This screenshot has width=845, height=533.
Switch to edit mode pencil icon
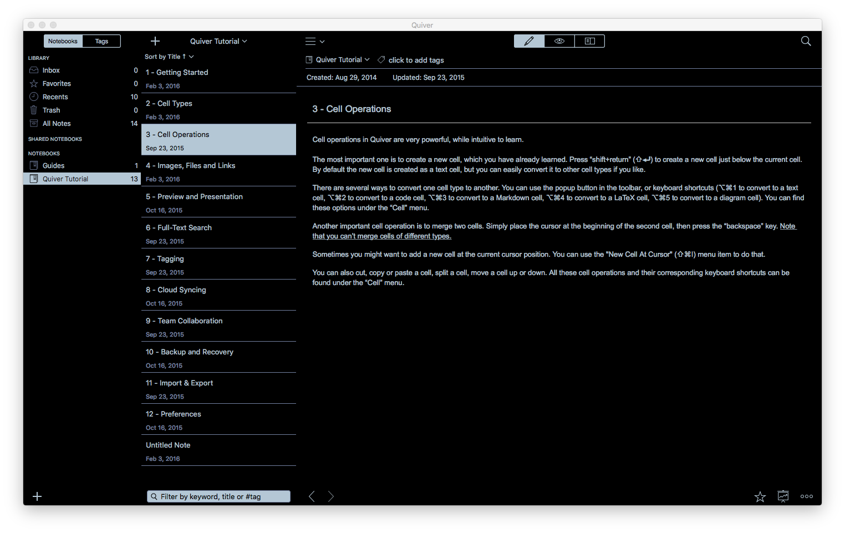[529, 41]
